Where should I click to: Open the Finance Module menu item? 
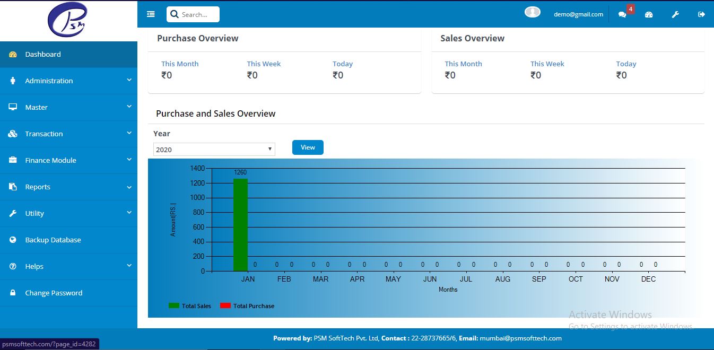(x=68, y=160)
